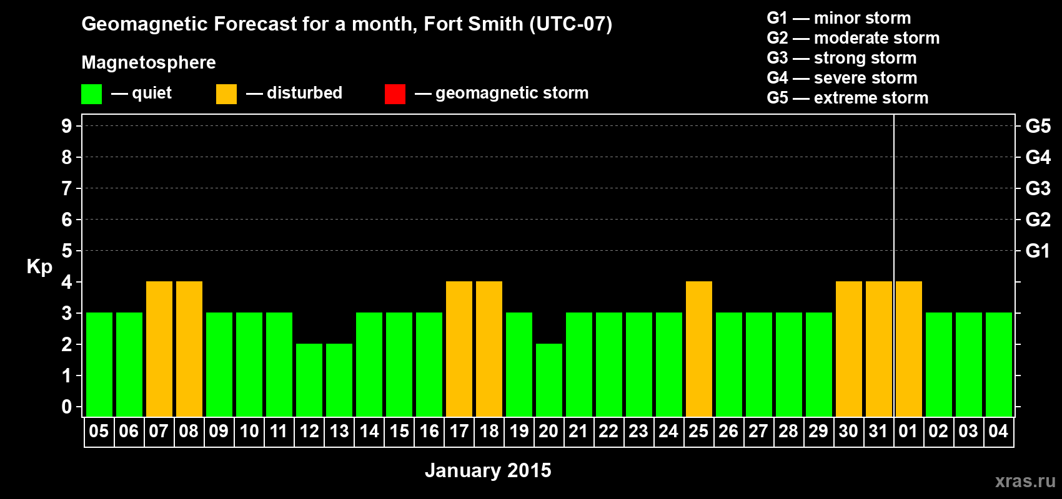
Task: Click the Kp axis label
Action: [39, 267]
